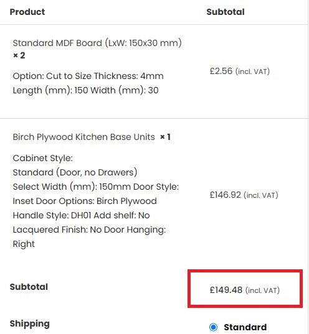The height and width of the screenshot is (334, 309).
Task: Click the Standard shipping label
Action: [245, 327]
